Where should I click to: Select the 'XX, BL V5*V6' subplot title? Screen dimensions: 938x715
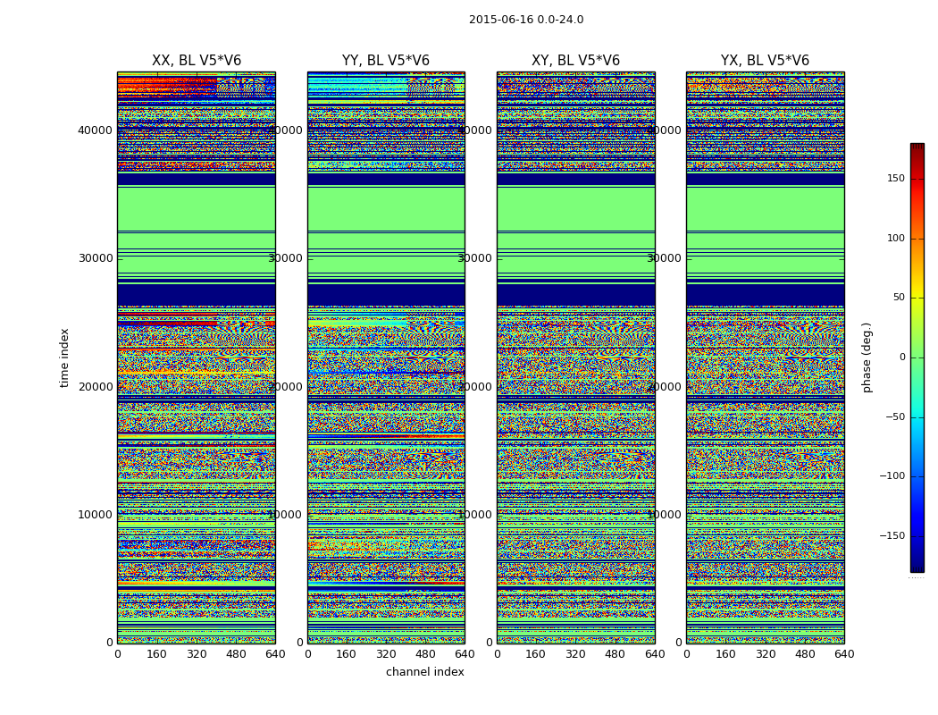(197, 61)
